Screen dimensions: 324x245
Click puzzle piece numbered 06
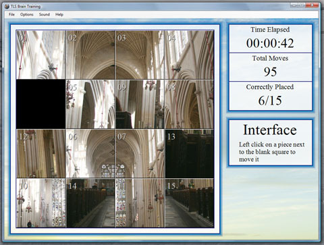point(90,154)
